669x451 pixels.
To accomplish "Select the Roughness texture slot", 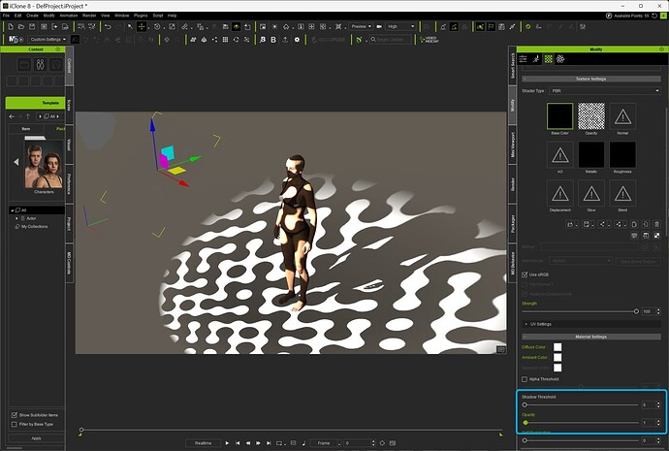I will coord(622,154).
